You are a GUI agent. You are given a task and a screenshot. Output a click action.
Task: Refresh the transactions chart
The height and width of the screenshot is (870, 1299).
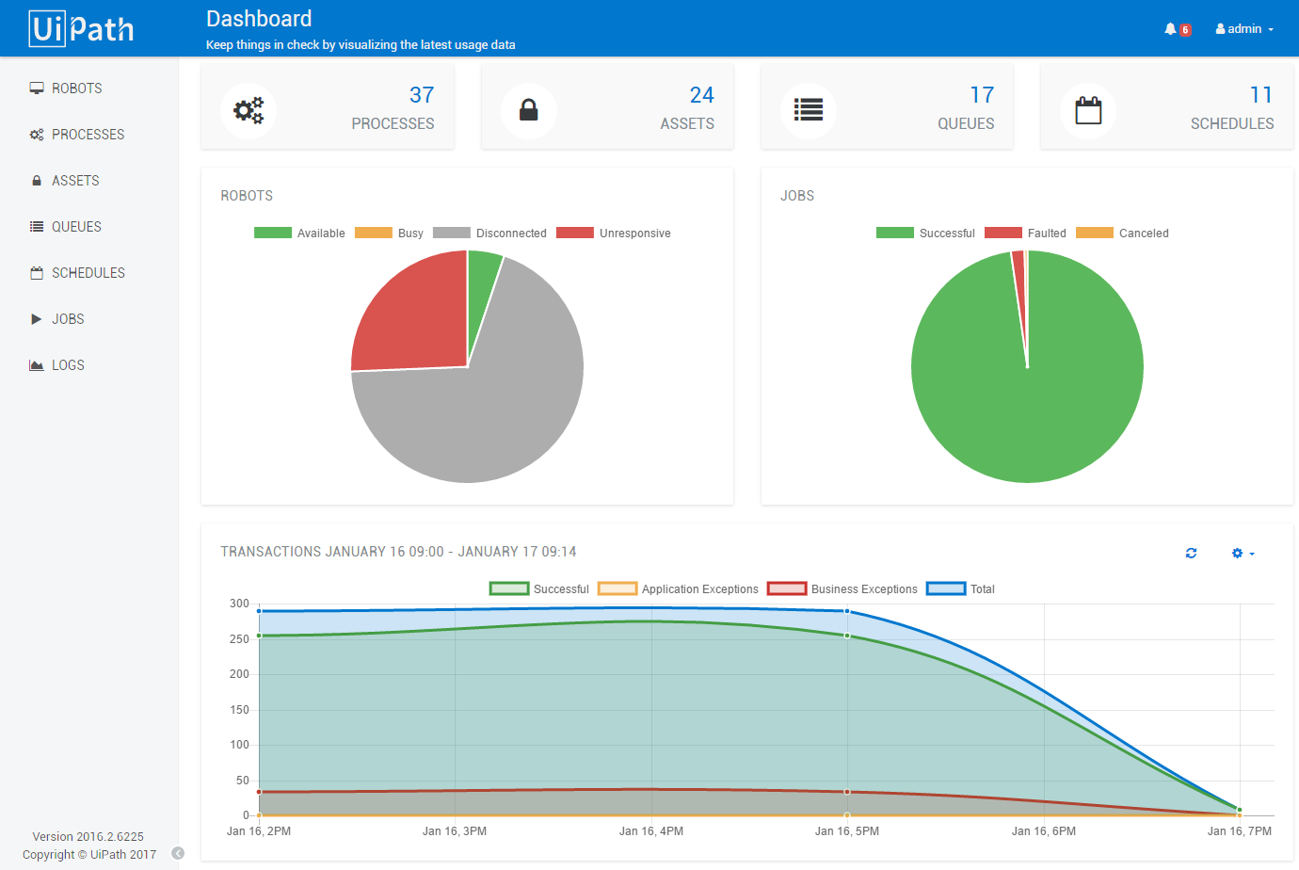click(x=1191, y=554)
